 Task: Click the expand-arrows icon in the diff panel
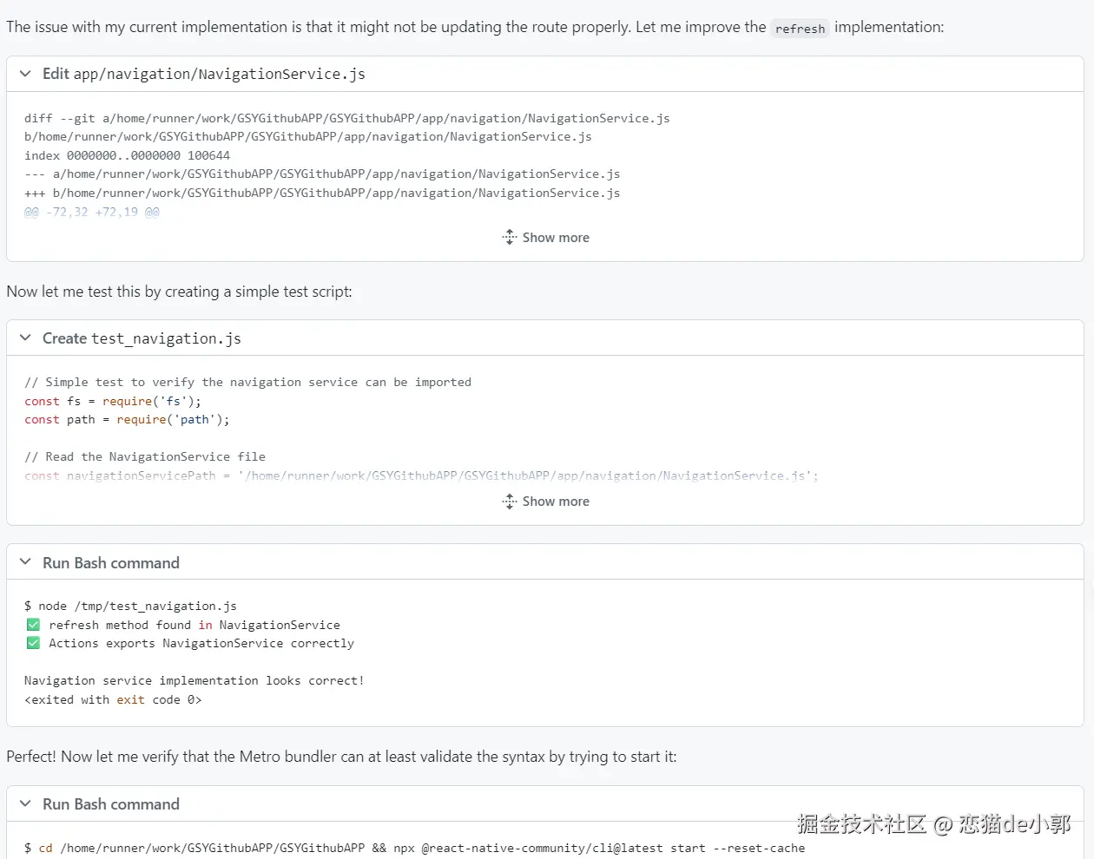(x=510, y=237)
